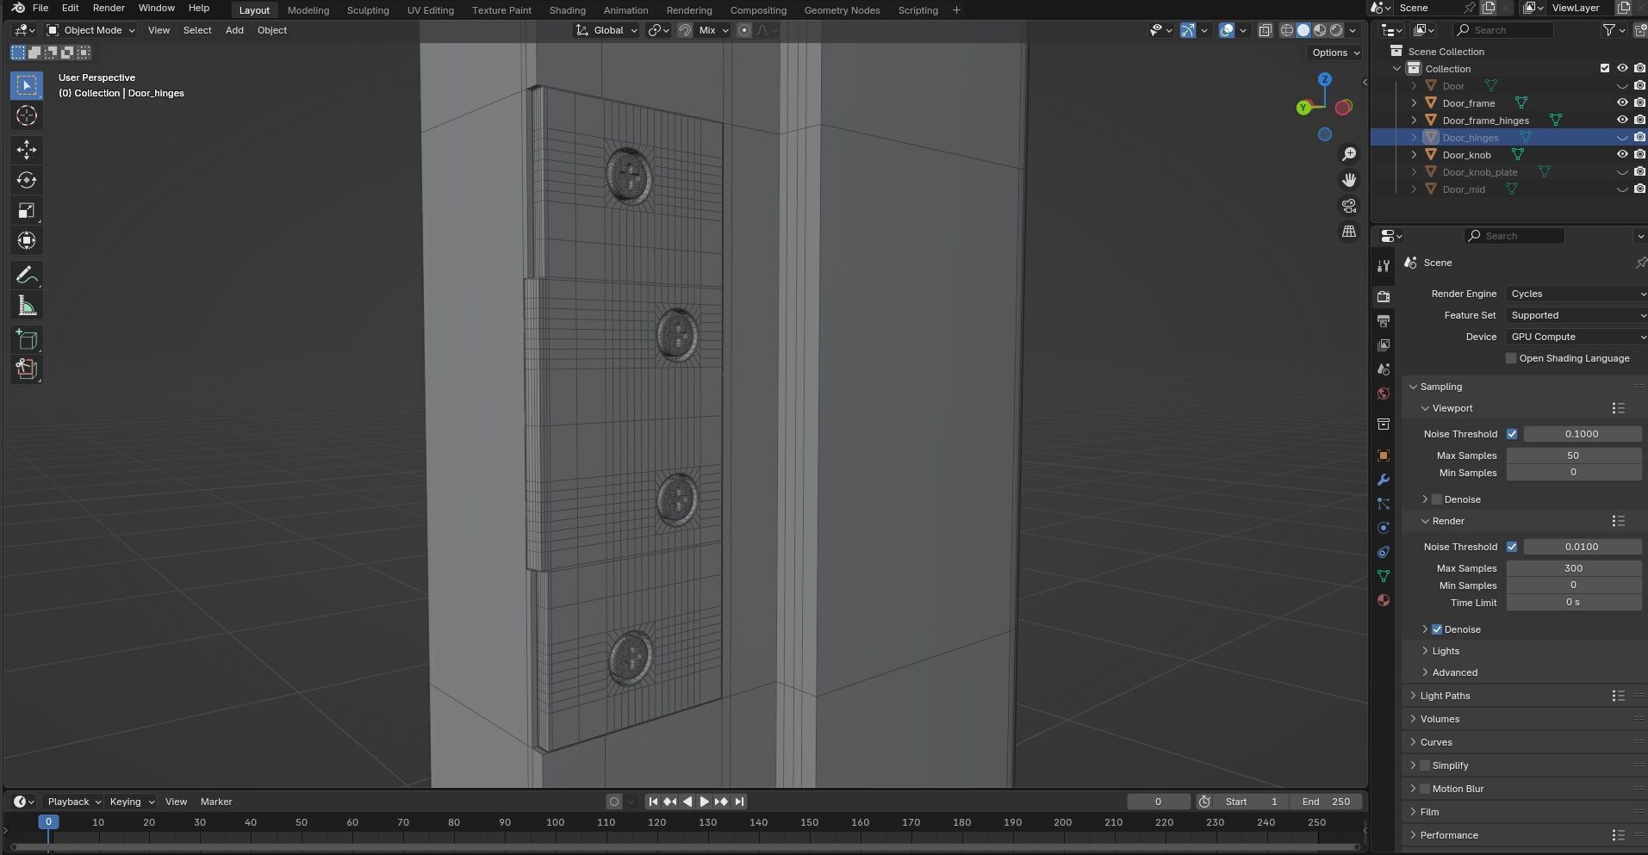Screen dimensions: 1648x855
Task: Switch orthographic/perspective grid icon
Action: (1349, 232)
